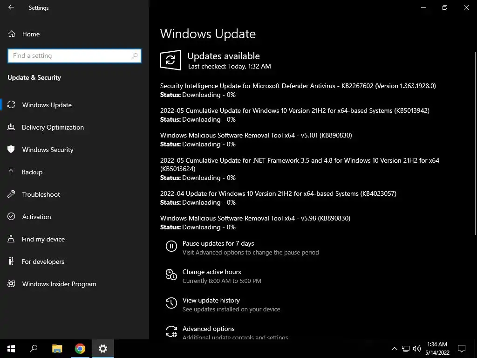Click the Advanced options gear-sync icon

[x=171, y=331]
